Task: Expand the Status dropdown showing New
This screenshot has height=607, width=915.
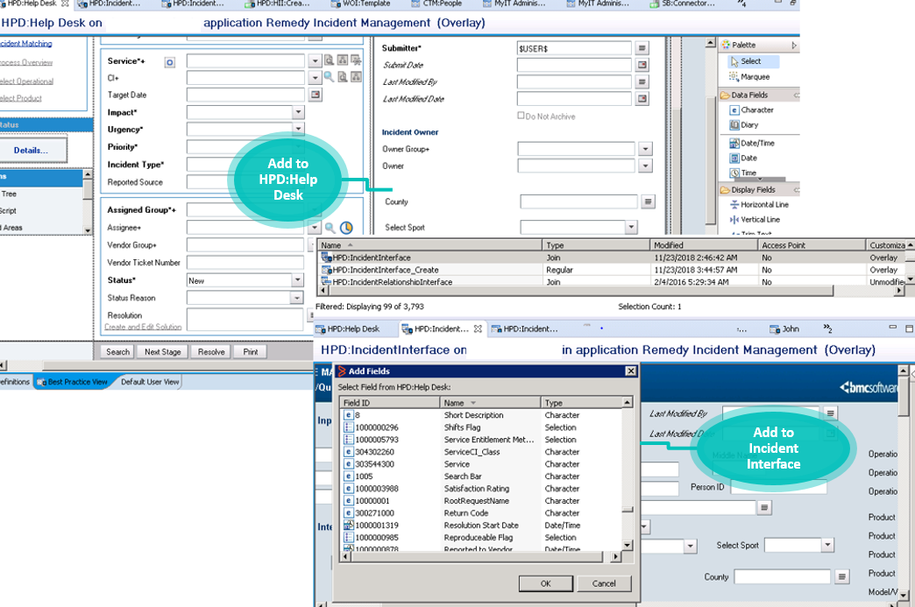Action: (x=298, y=280)
